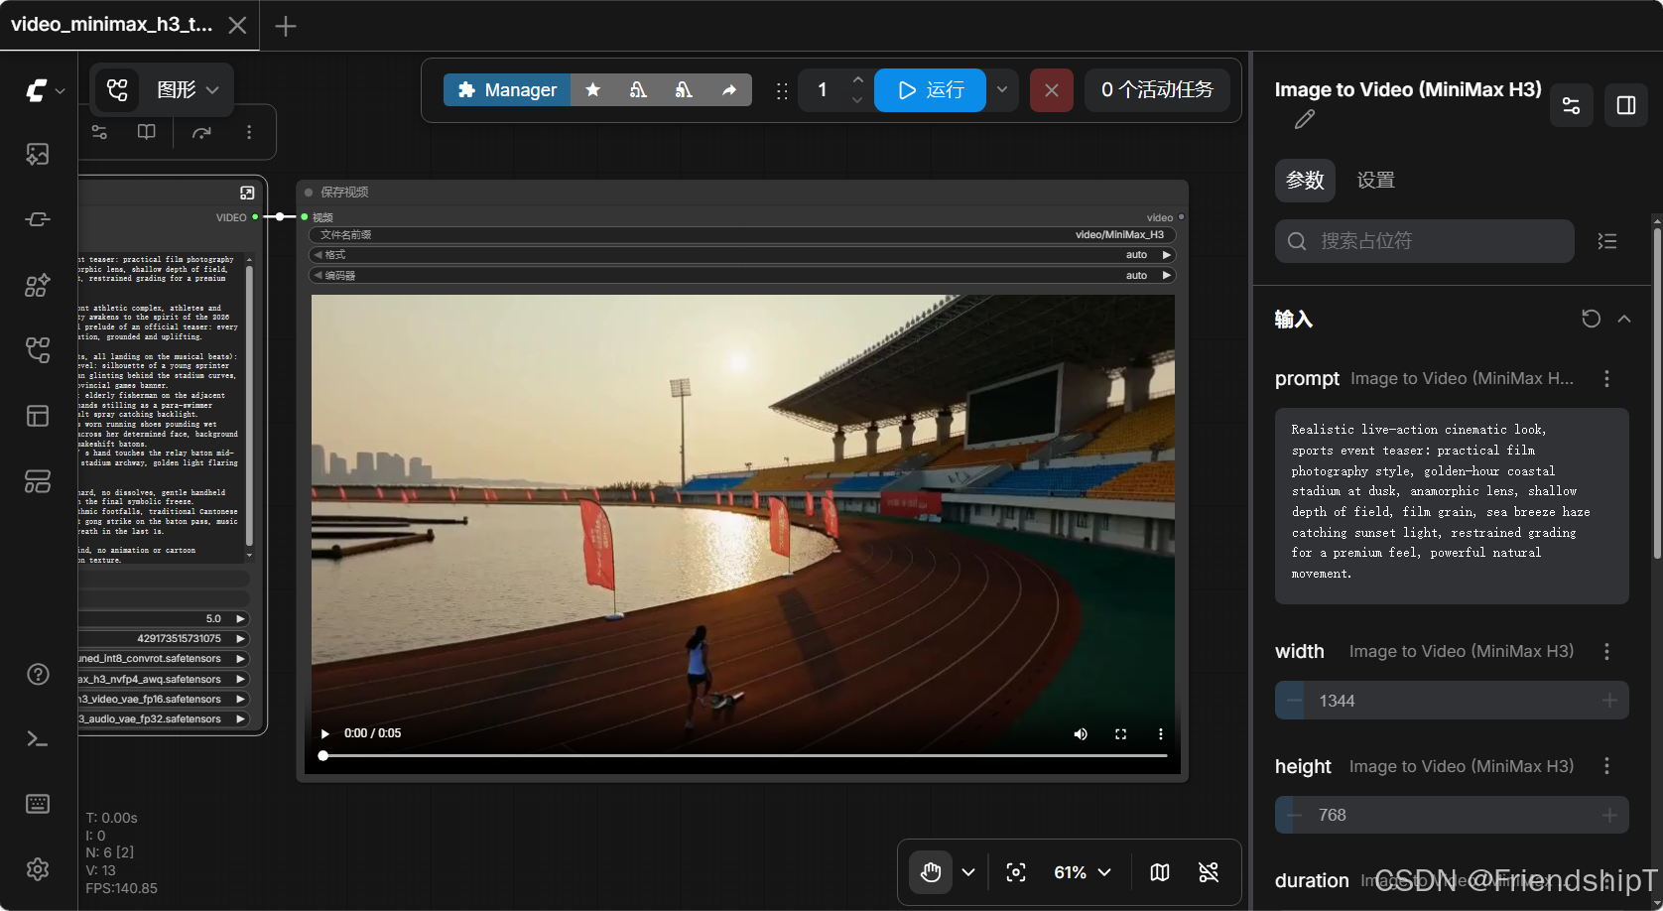The width and height of the screenshot is (1663, 911).
Task: Open the ComfyUI logo main menu
Action: [45, 90]
